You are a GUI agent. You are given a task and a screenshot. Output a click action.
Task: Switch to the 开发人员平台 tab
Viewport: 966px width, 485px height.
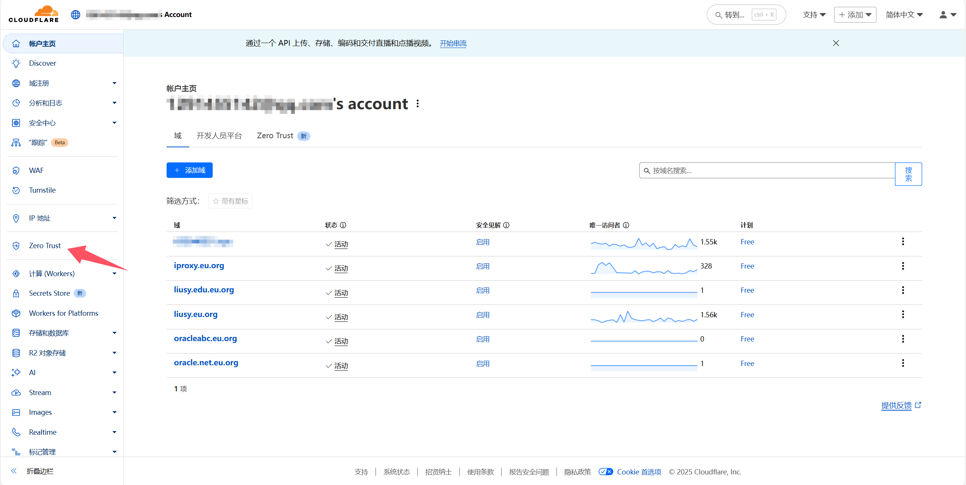pyautogui.click(x=219, y=136)
